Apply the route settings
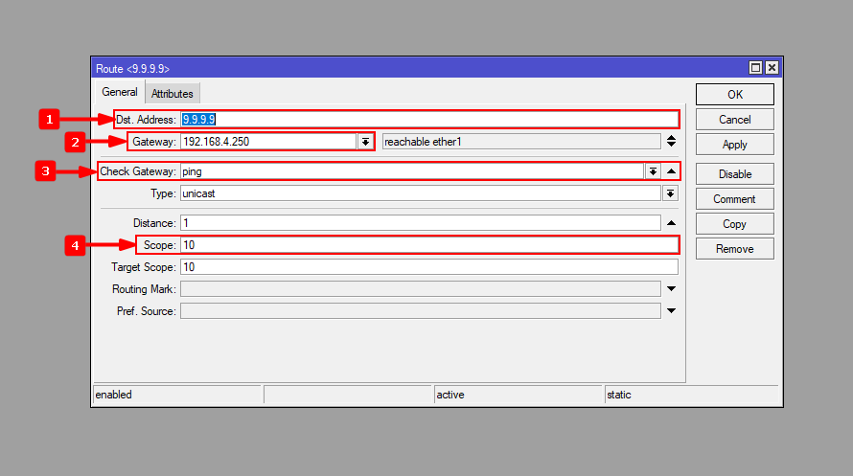Image resolution: width=853 pixels, height=476 pixels. click(x=734, y=145)
